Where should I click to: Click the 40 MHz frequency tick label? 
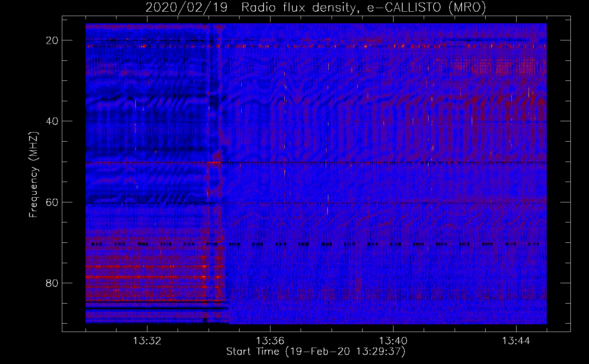tap(52, 121)
